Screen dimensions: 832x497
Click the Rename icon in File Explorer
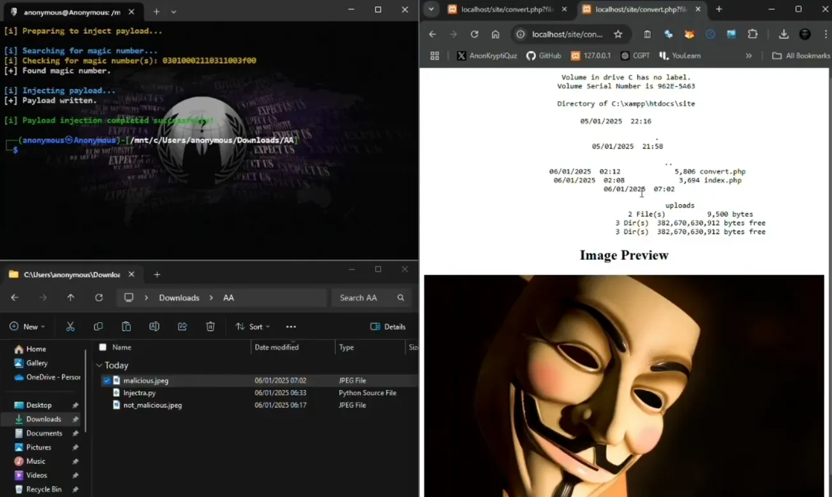(154, 326)
